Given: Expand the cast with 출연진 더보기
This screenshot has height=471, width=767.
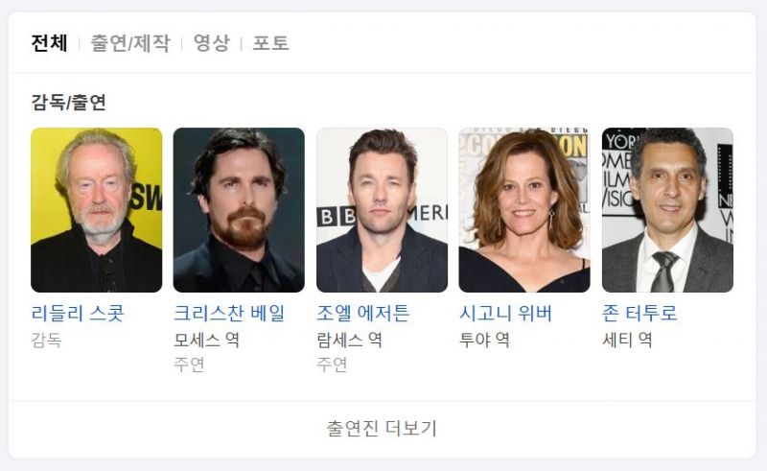Looking at the screenshot, I should [382, 429].
